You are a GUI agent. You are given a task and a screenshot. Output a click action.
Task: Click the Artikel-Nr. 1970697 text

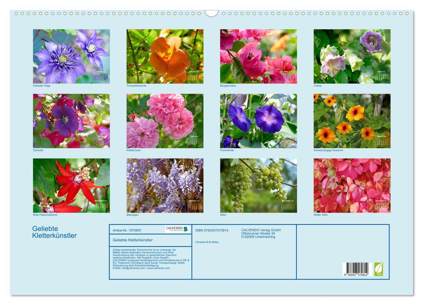coord(127,230)
